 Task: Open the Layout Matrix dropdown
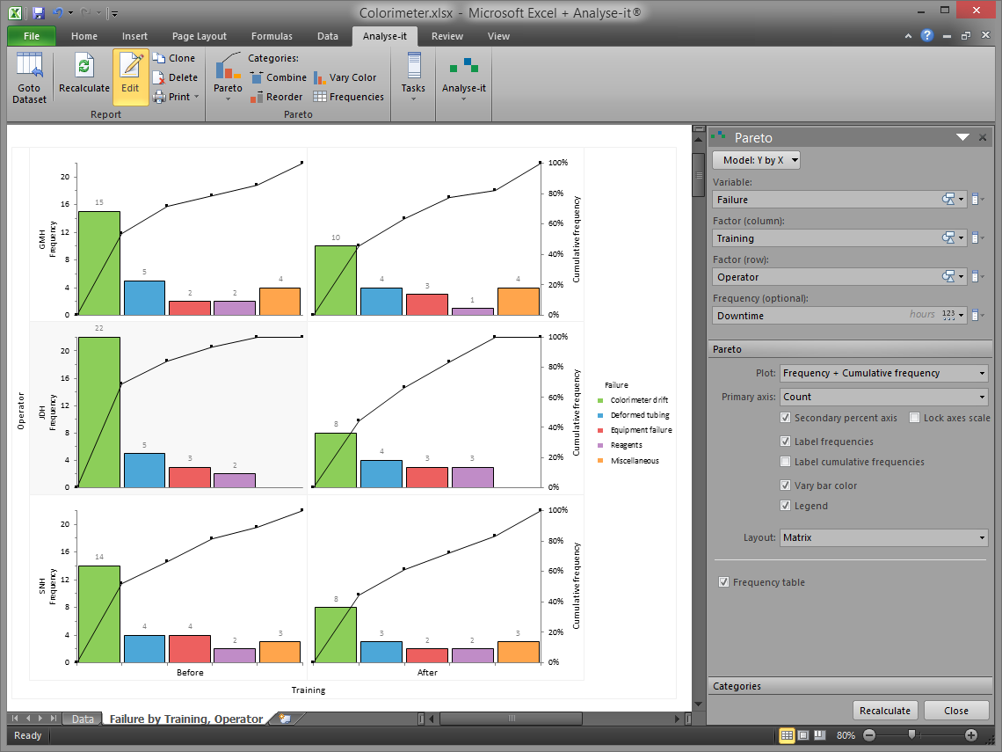(884, 537)
